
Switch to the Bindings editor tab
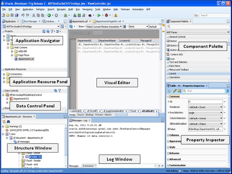pos(90,115)
